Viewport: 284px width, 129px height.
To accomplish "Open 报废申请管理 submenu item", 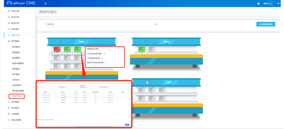I will [x=18, y=63].
